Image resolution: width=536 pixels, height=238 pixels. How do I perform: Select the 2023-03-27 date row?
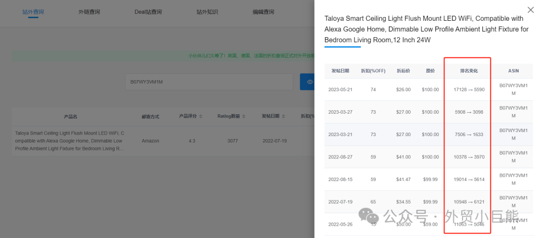[x=340, y=112]
